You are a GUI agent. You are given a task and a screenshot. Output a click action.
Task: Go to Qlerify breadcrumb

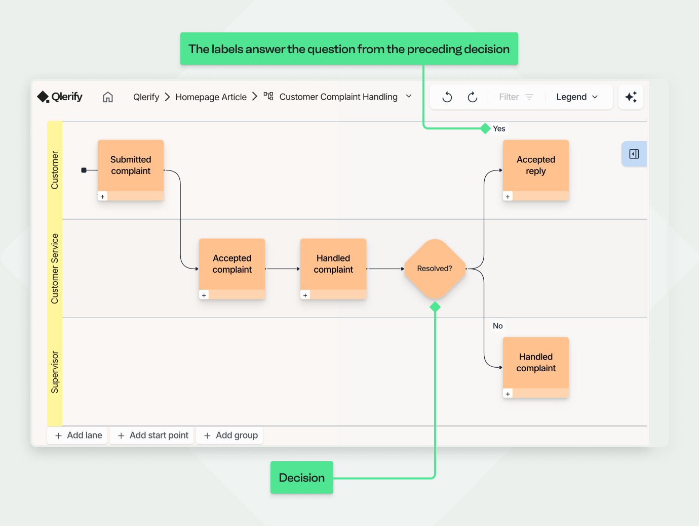(146, 97)
